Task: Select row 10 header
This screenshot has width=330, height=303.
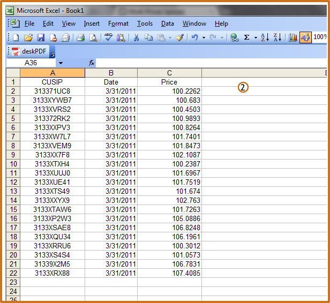Action: (x=13, y=164)
